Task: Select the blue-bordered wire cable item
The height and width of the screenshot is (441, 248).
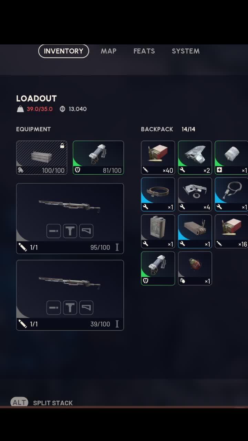Action: 231,194
